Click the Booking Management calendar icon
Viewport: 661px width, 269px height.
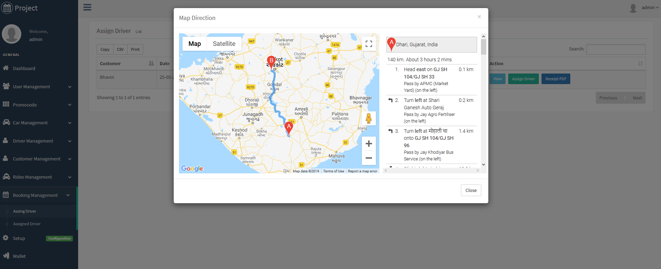pyautogui.click(x=6, y=195)
